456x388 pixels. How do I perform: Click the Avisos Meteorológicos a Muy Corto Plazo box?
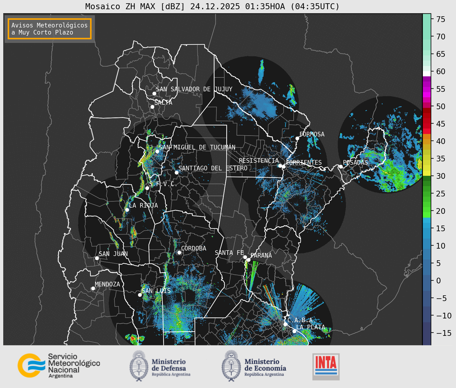coord(49,29)
